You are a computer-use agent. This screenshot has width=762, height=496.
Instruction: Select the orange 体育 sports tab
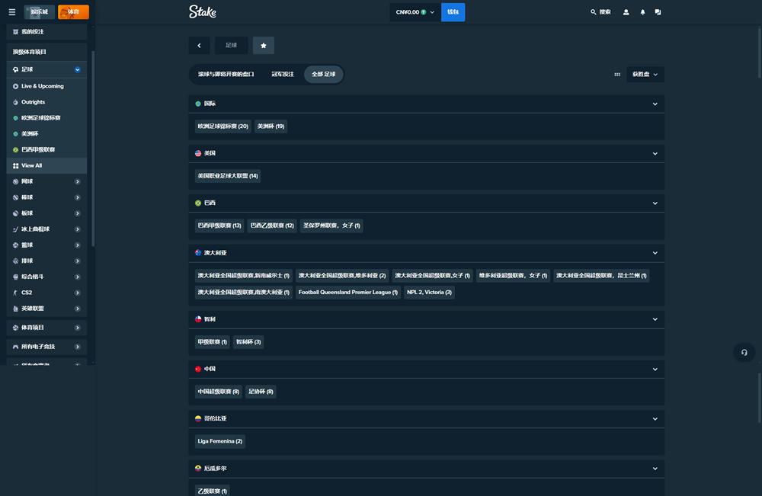click(73, 11)
